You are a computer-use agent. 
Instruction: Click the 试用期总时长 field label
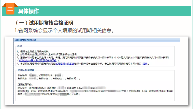click(x=46, y=75)
